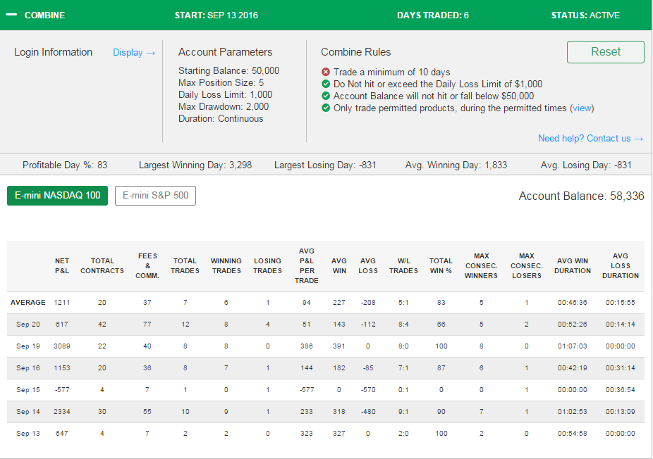Click the AVG LOSS DURATION header
653x459 pixels.
(620, 265)
